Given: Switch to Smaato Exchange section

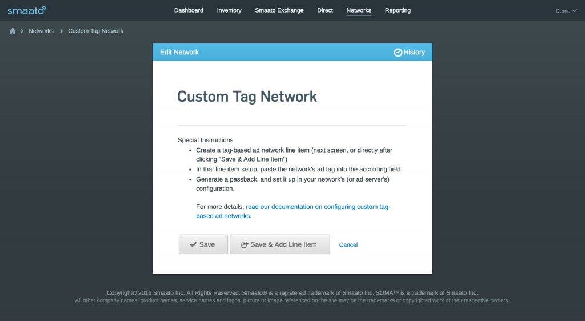Looking at the screenshot, I should [279, 10].
